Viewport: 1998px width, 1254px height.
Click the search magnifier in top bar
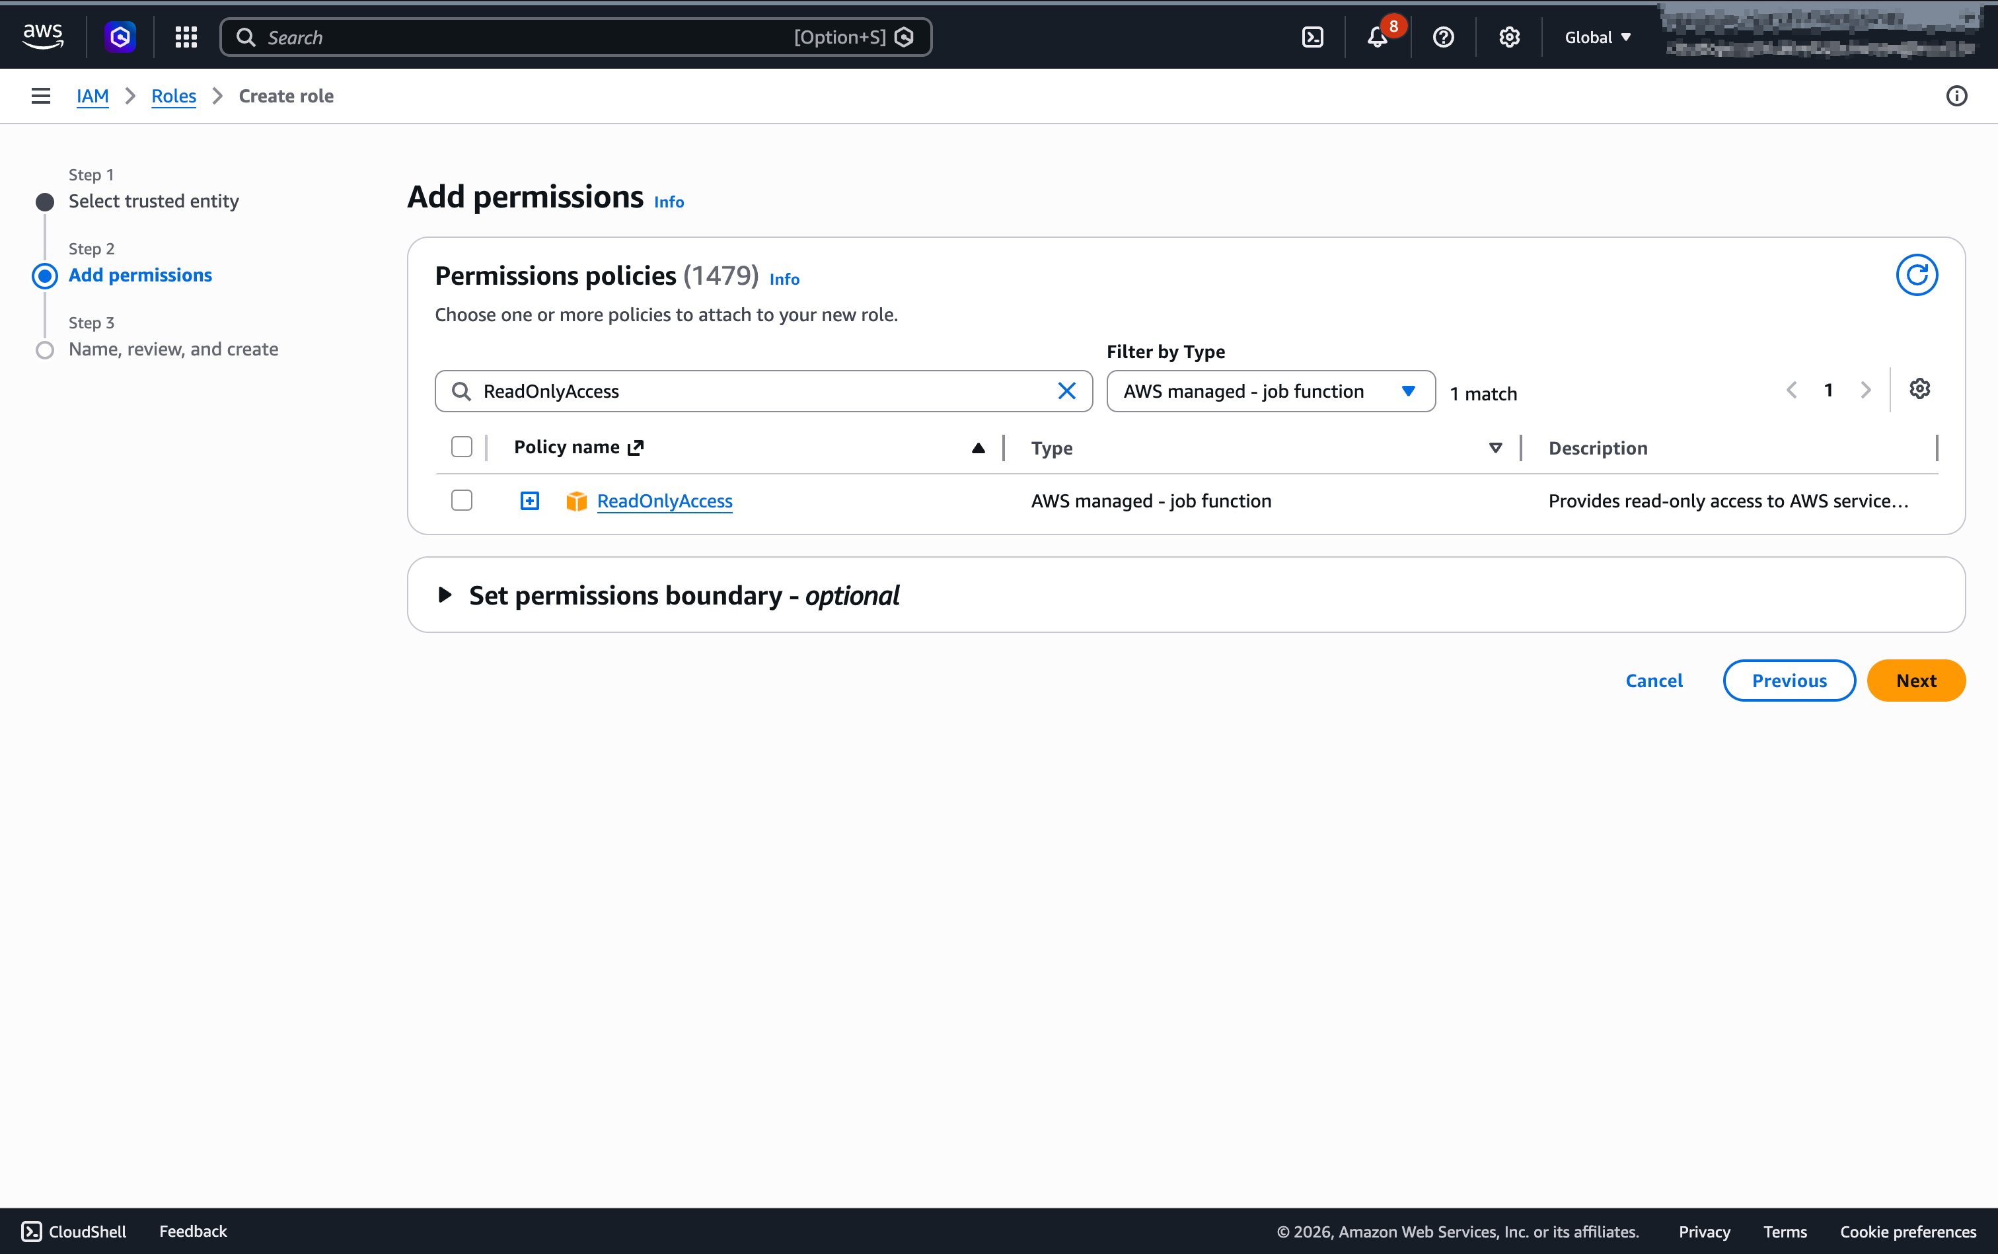[x=246, y=37]
